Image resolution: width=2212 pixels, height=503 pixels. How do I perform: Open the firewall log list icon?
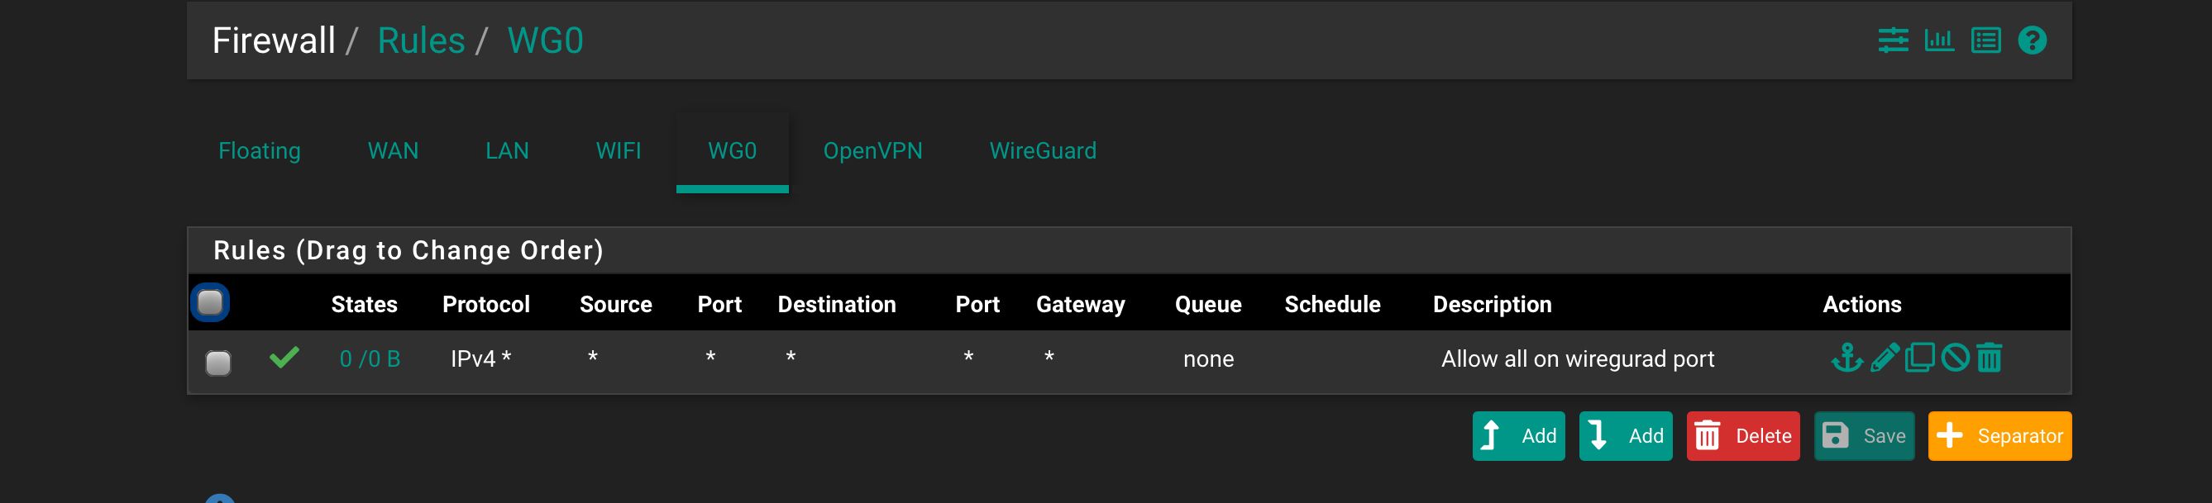point(1985,40)
